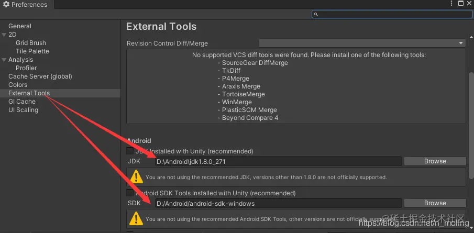
Task: Open Tile Palette settings
Action: 32,51
